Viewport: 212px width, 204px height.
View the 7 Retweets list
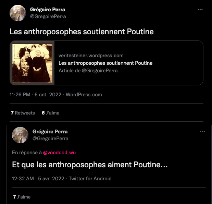tap(23, 113)
